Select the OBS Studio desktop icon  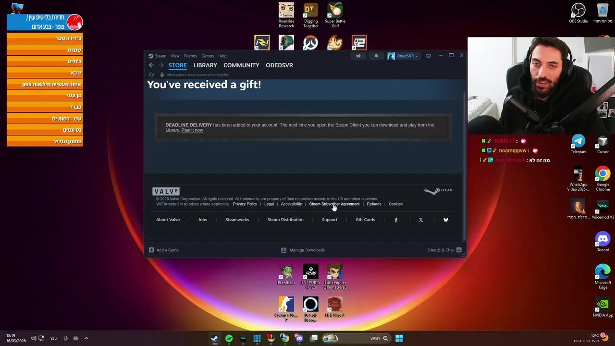pyautogui.click(x=578, y=13)
